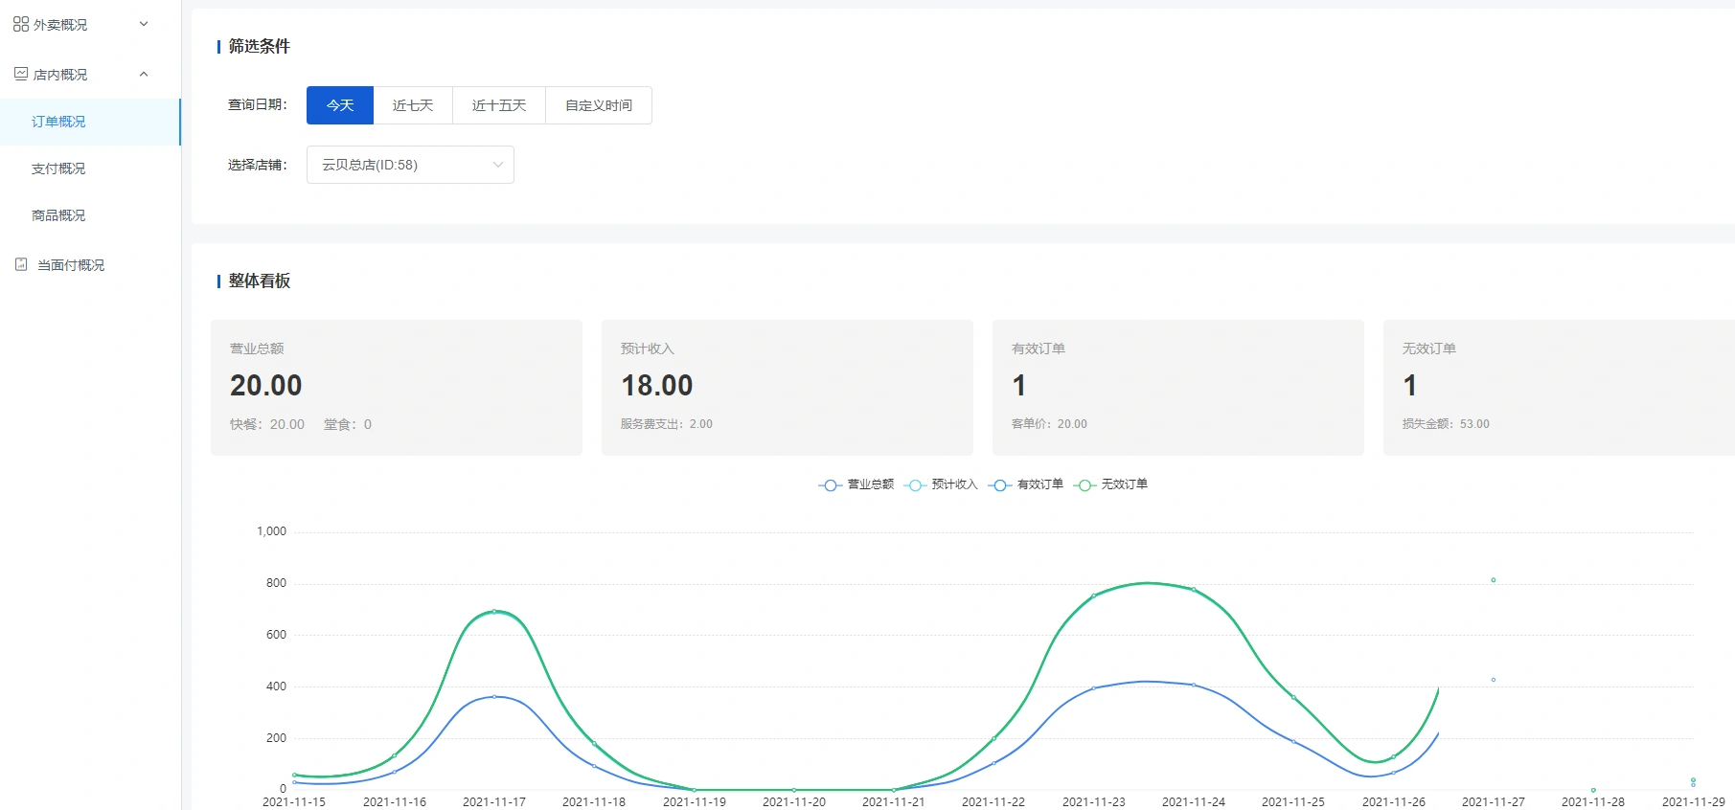Click the blue data point above 2021-11-27
Screen dimensions: 1735x810
[x=1494, y=680]
